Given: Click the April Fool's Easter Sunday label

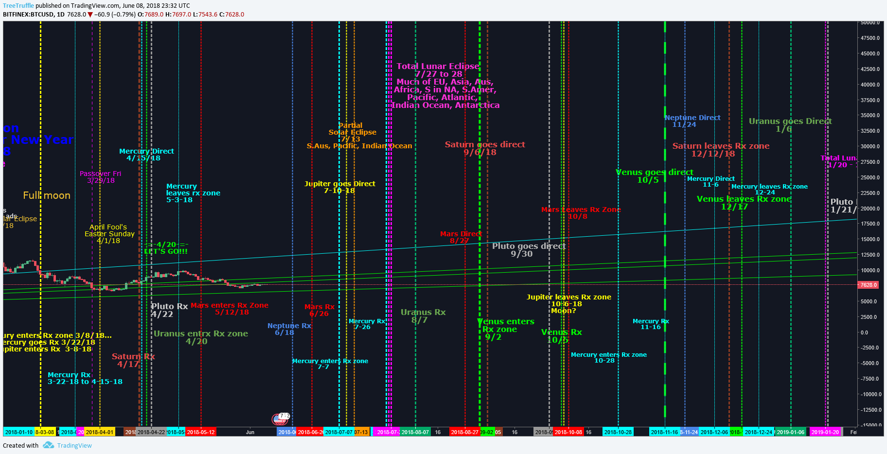Looking at the screenshot, I should [x=109, y=234].
